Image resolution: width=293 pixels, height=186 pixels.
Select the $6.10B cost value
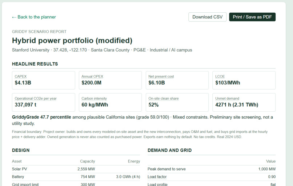pos(157,83)
